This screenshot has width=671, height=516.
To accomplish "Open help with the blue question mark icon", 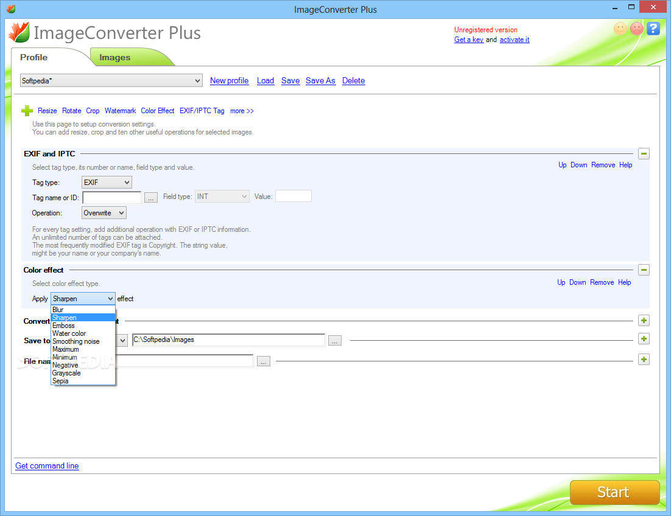I will pyautogui.click(x=653, y=29).
